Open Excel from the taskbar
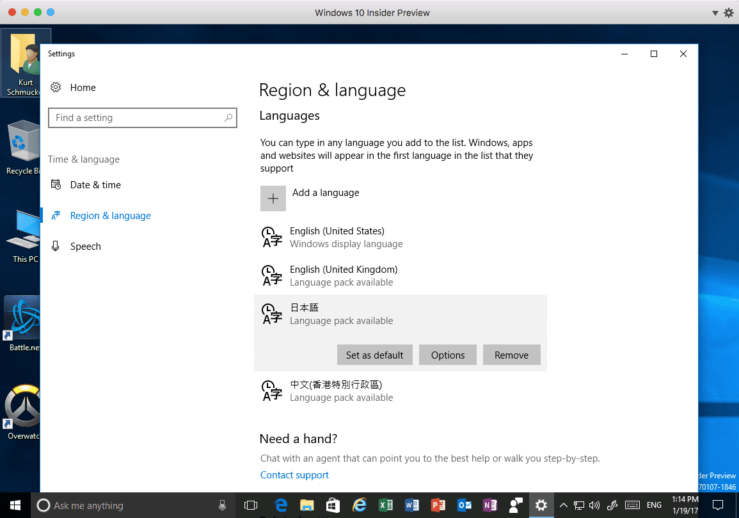Screen dimensions: 739x518 point(386,505)
